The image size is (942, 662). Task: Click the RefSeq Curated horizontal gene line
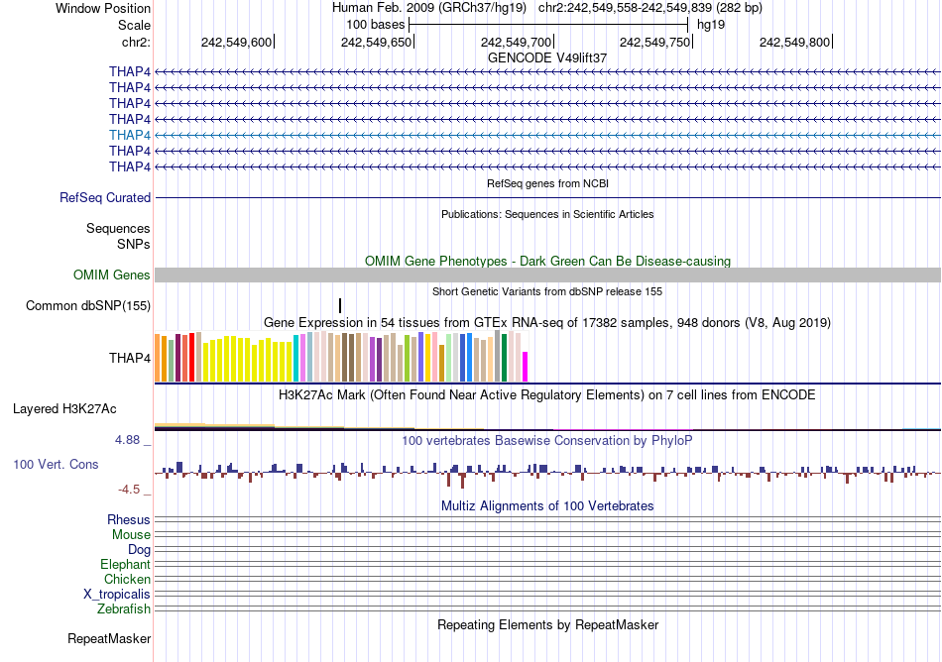[x=547, y=197]
